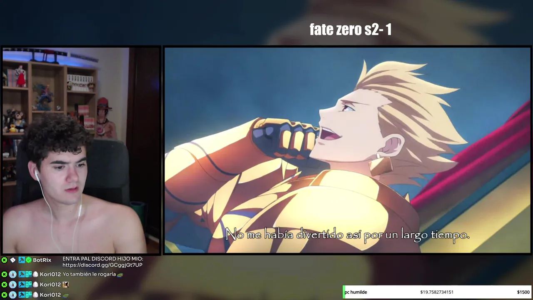Open Kori012 avatar in the last chat message
533x300 pixels.
click(13, 295)
